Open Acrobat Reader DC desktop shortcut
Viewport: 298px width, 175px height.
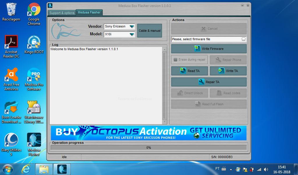tap(11, 46)
